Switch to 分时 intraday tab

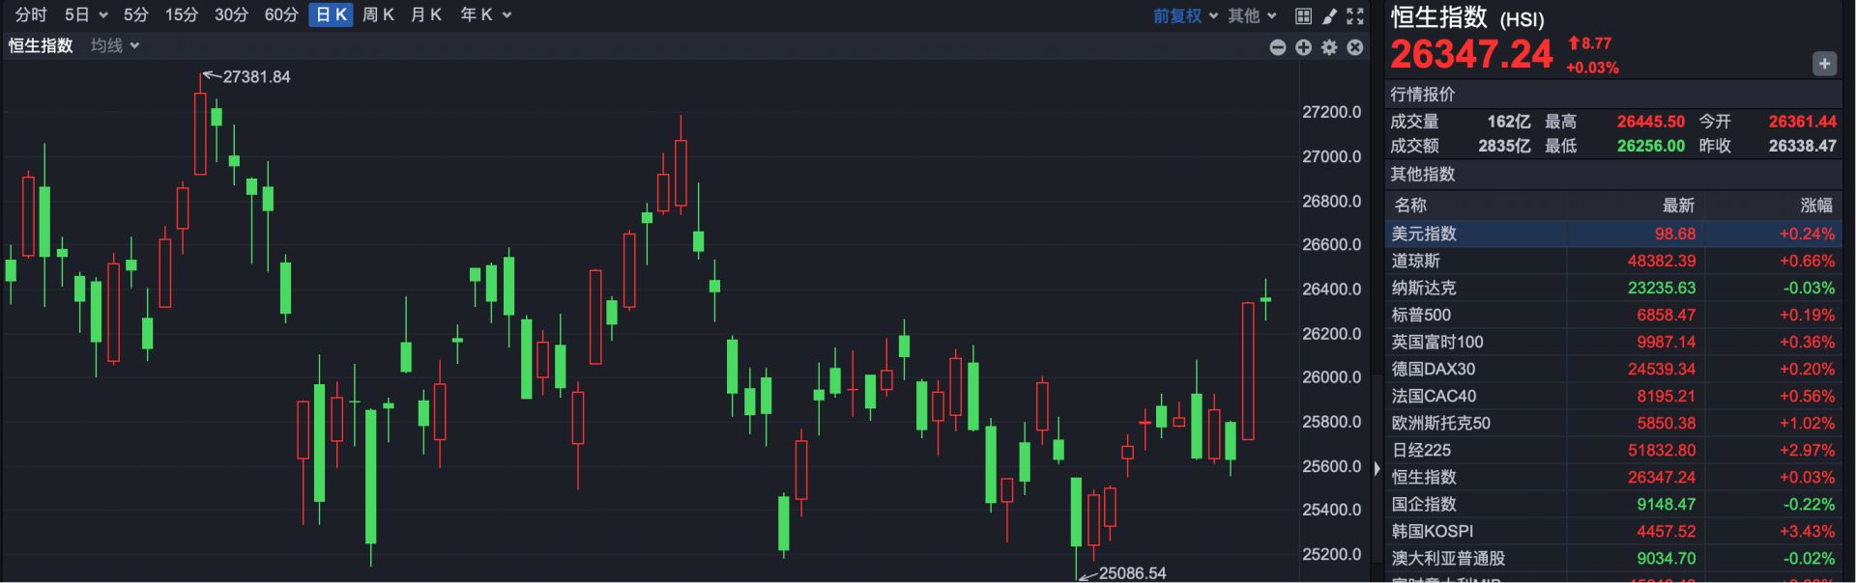pos(31,14)
